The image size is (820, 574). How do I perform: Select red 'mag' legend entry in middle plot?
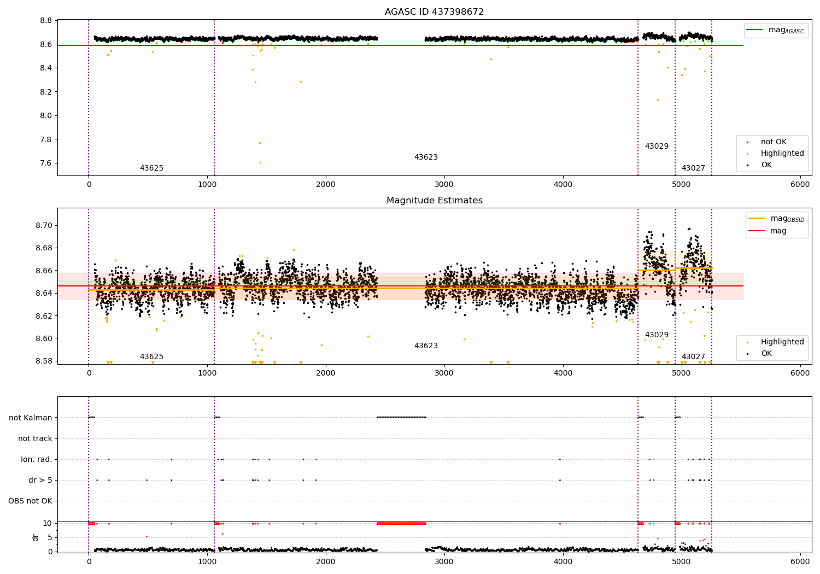click(x=768, y=231)
